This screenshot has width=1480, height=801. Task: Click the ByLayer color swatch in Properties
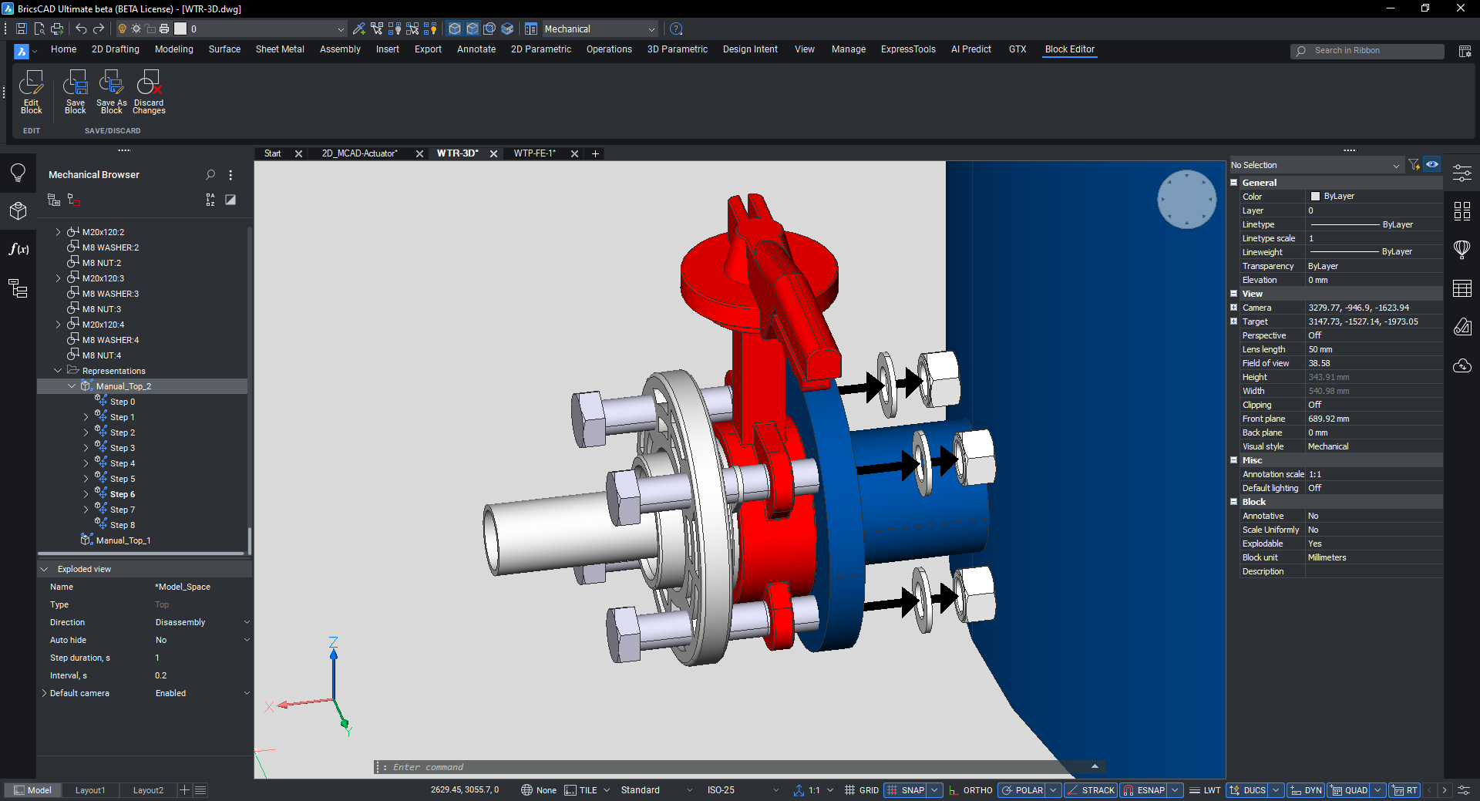(x=1315, y=197)
